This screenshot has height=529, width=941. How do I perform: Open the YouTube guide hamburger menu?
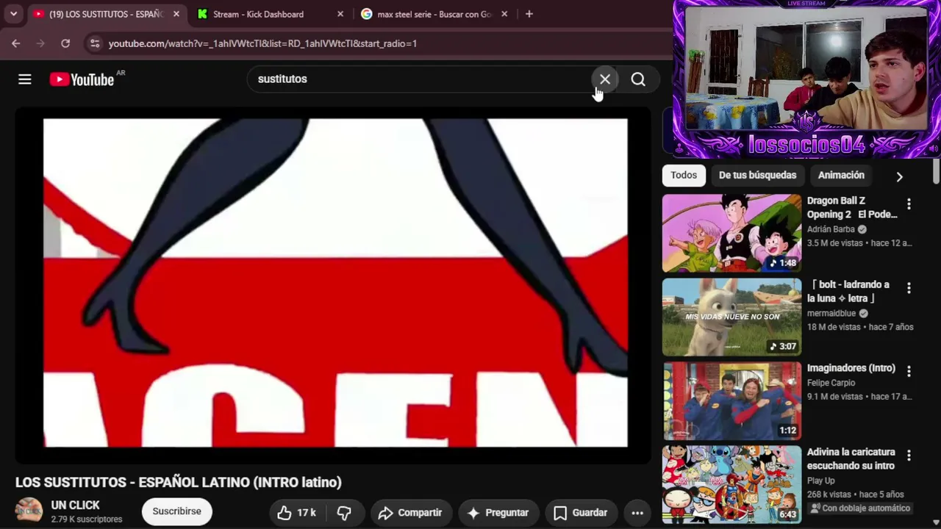click(x=25, y=79)
